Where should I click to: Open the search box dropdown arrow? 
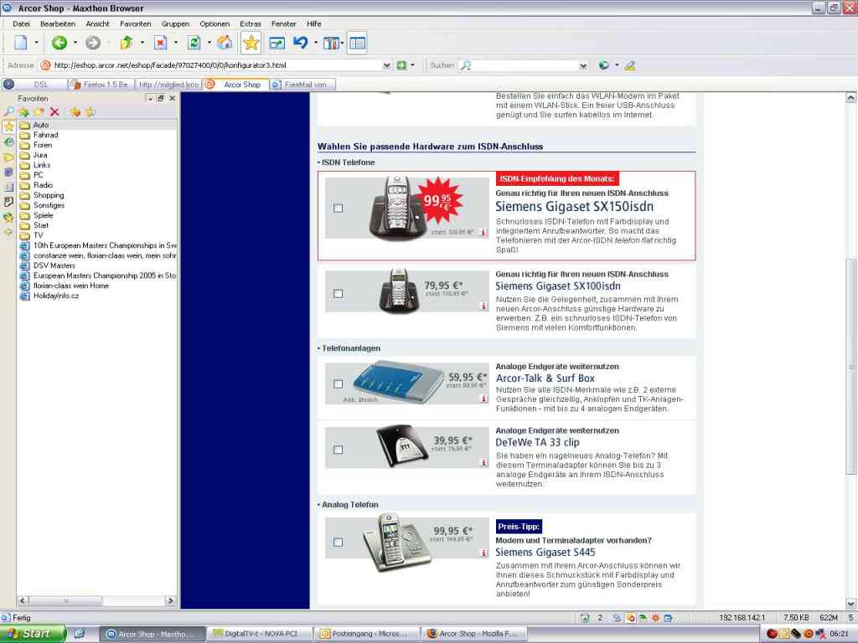click(583, 65)
